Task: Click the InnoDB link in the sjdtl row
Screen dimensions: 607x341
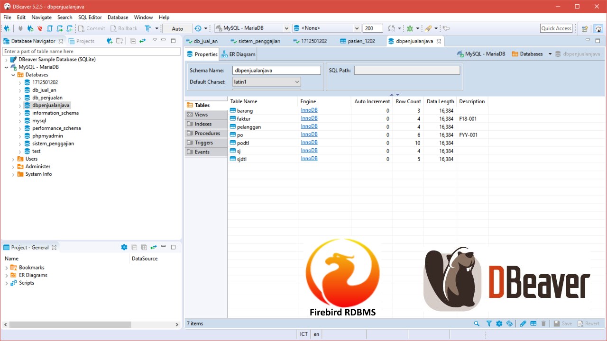Action: [x=309, y=159]
